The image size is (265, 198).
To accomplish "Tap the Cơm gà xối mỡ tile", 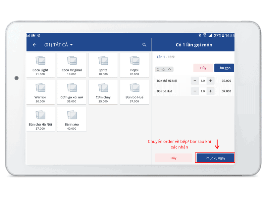I will (x=72, y=92).
